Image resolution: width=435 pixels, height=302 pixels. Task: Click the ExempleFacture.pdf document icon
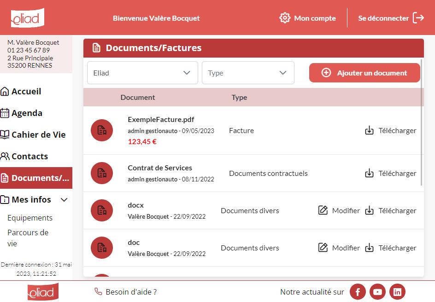click(x=102, y=130)
